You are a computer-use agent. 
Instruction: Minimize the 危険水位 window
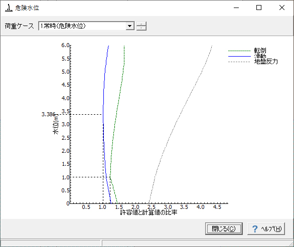236,8
